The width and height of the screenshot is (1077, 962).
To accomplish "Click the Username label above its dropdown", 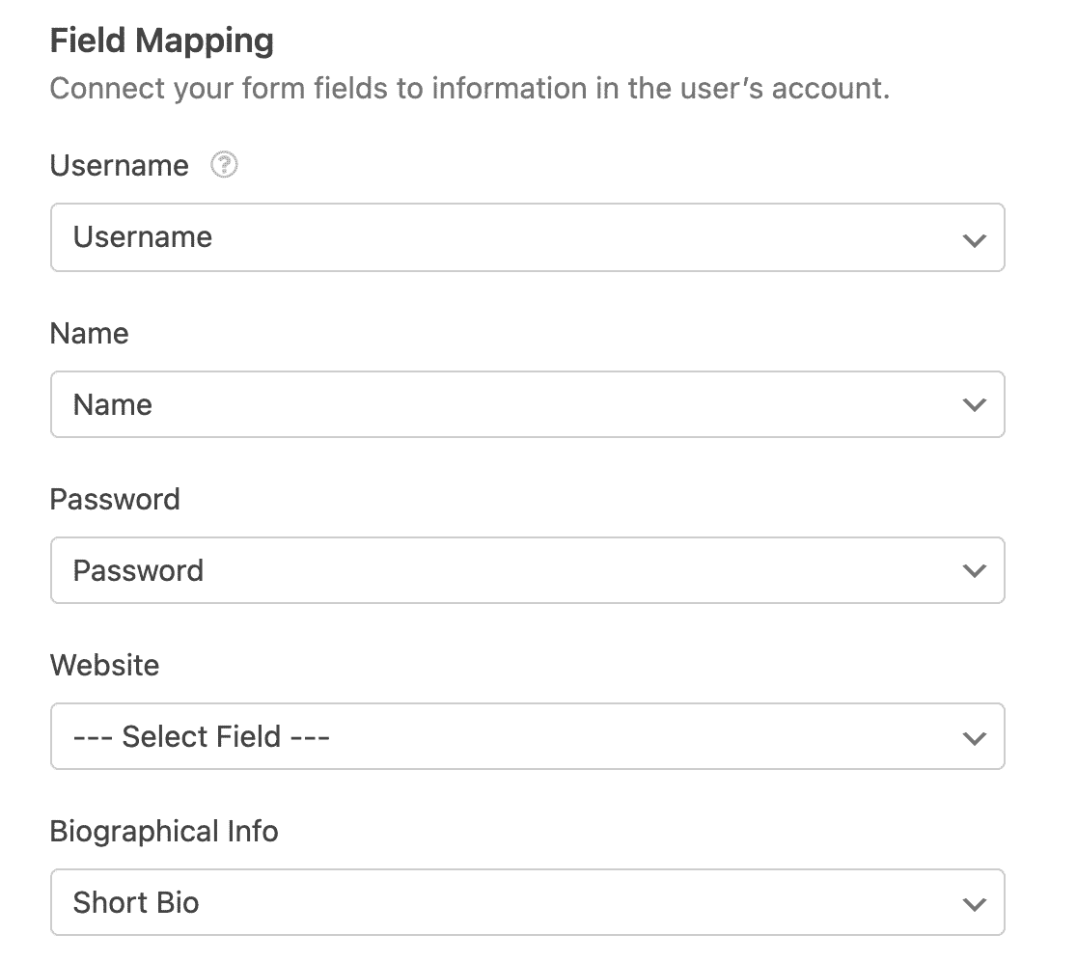I will pos(119,166).
